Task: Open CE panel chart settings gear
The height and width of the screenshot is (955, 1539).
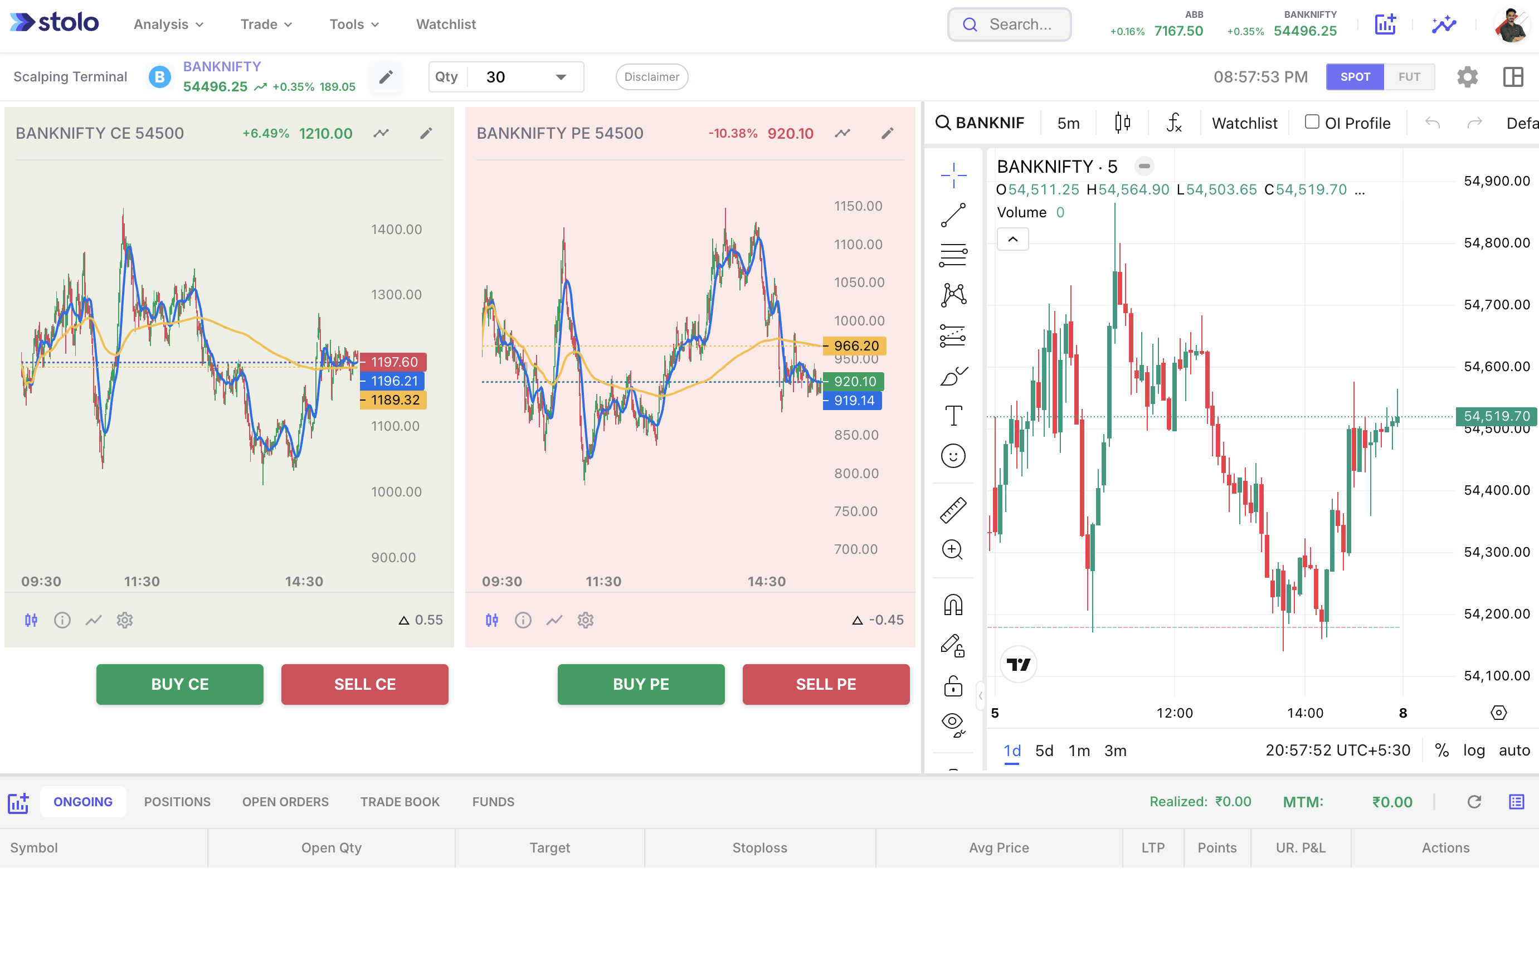Action: (124, 620)
